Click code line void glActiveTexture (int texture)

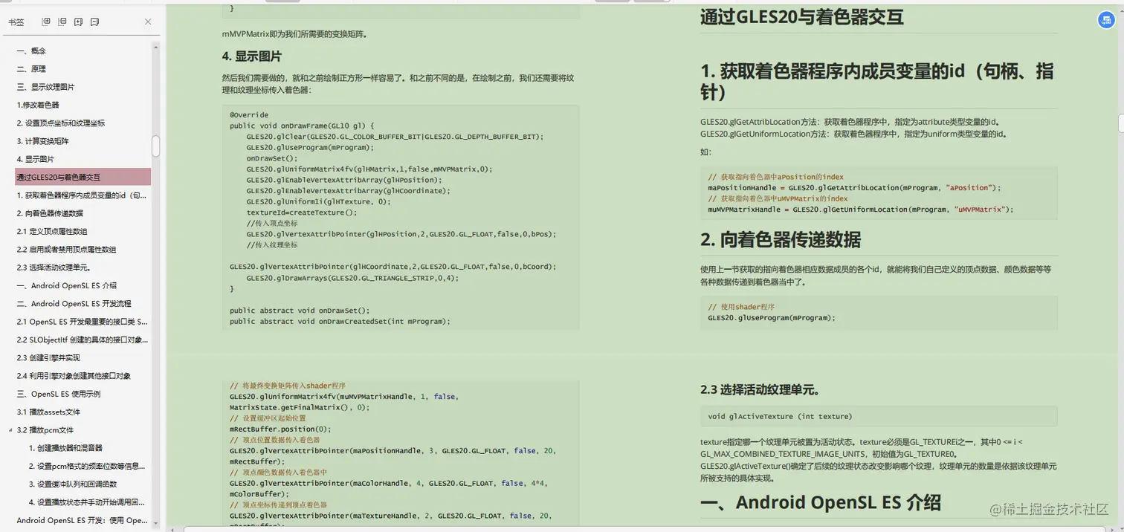(780, 416)
